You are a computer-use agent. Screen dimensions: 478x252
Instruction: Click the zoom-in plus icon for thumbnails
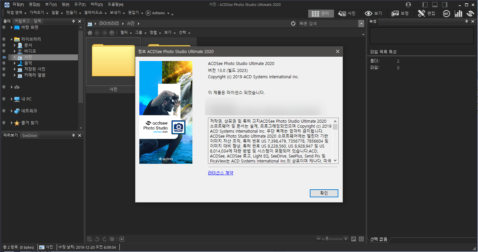[x=346, y=239]
